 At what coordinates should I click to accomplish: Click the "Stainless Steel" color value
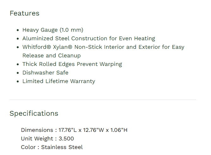click(x=62, y=147)
